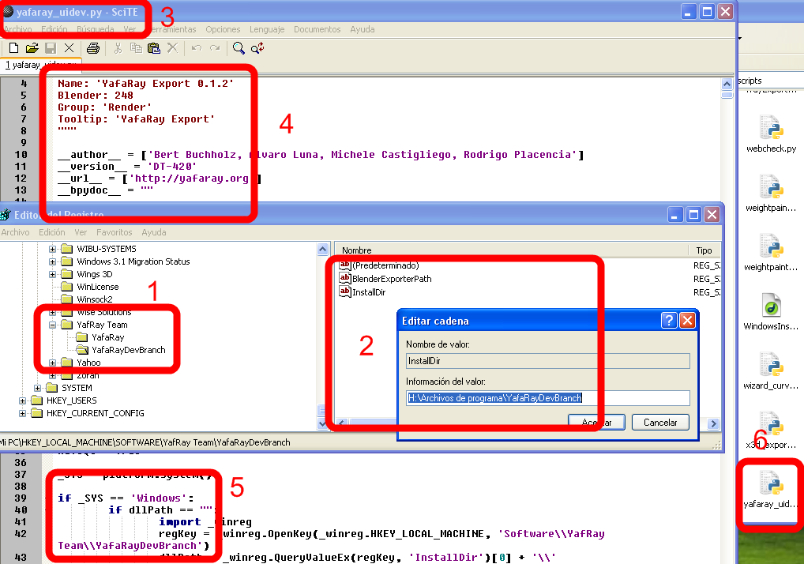Expand the Yahoo registry key
The width and height of the screenshot is (804, 564).
(52, 363)
